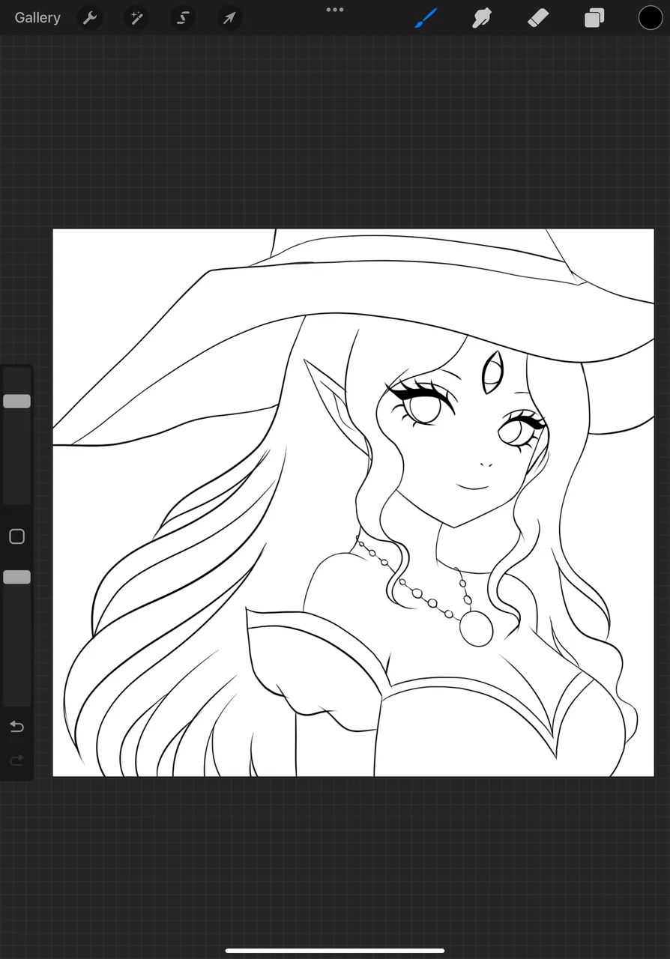670x959 pixels.
Task: Tap the necklace pendant on the drawing
Action: tap(476, 629)
